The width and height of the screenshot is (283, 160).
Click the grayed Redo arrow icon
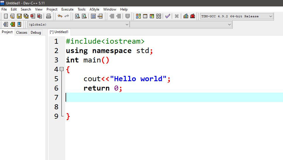(67, 16)
